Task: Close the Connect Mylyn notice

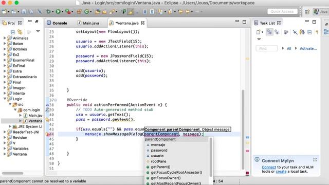Action: click(x=315, y=160)
